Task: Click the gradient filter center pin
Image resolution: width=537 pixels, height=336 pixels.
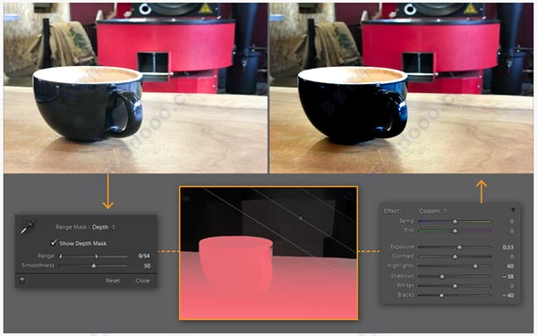Action: 301,218
